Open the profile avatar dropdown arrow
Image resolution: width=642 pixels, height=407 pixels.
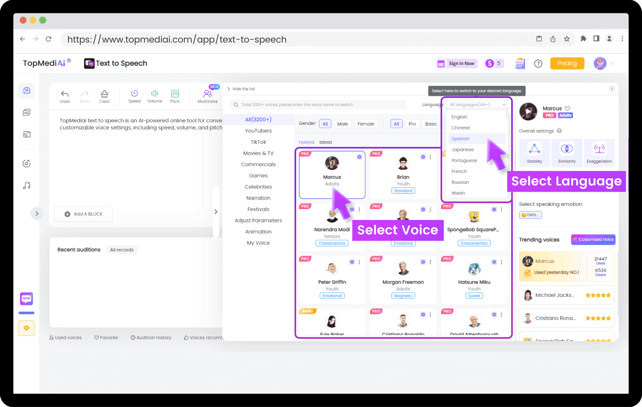612,63
